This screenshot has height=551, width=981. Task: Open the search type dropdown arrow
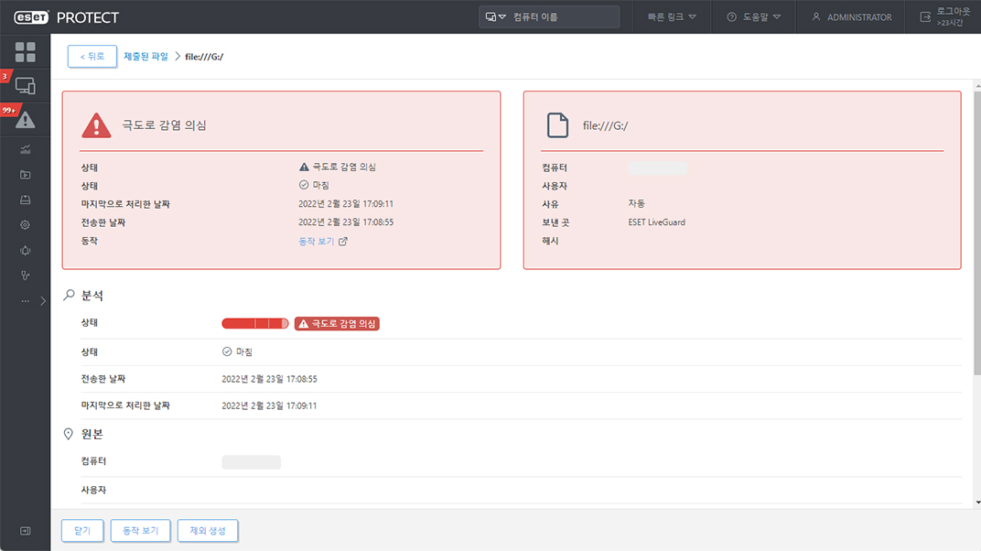[x=497, y=17]
